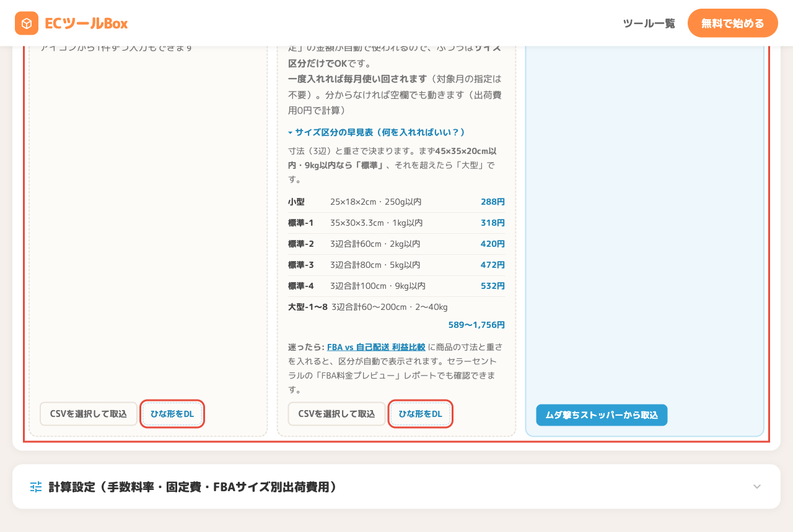Open the FBA vs 自己配送 利益比較 link
This screenshot has height=532, width=793.
376,347
